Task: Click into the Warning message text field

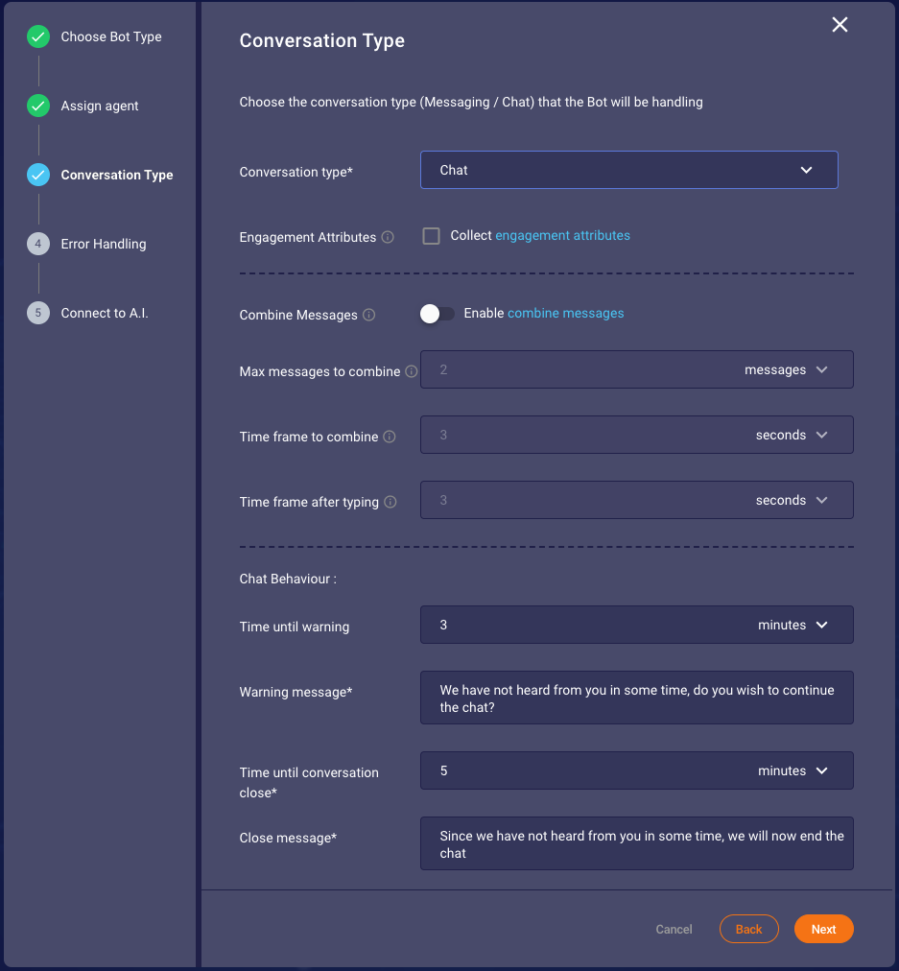Action: click(x=636, y=698)
